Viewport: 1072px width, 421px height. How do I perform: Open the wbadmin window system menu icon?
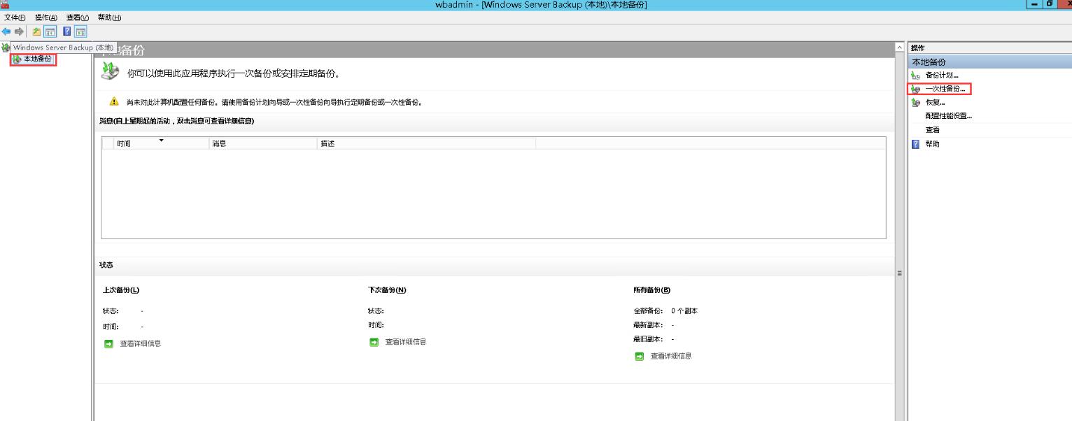[5, 5]
